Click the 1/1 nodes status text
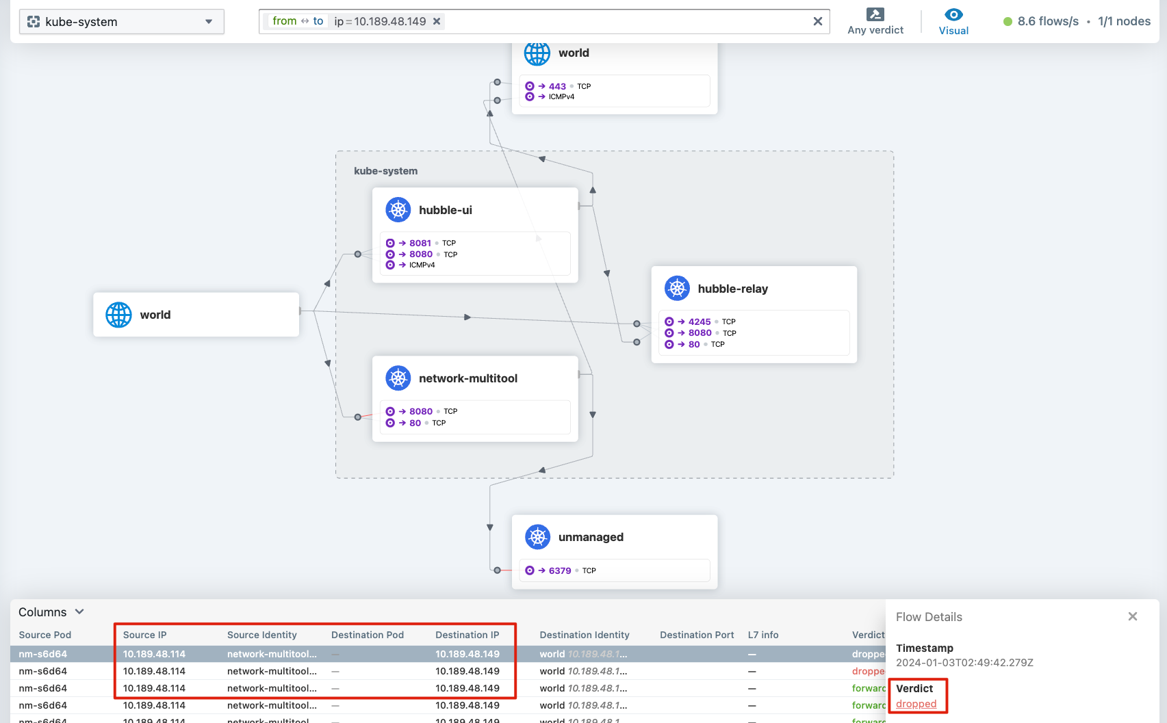The height and width of the screenshot is (723, 1167). pos(1124,21)
